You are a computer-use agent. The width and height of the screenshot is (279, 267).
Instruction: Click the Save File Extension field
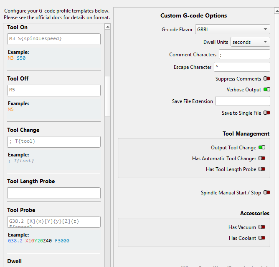tap(243, 101)
